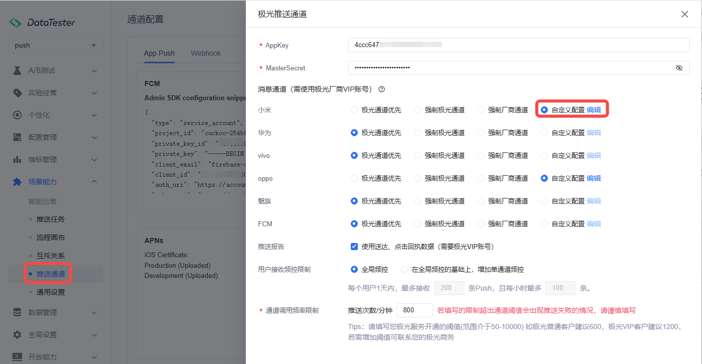Click the help icon beside 消息通道 heading
Image resolution: width=702 pixels, height=364 pixels.
tap(382, 90)
